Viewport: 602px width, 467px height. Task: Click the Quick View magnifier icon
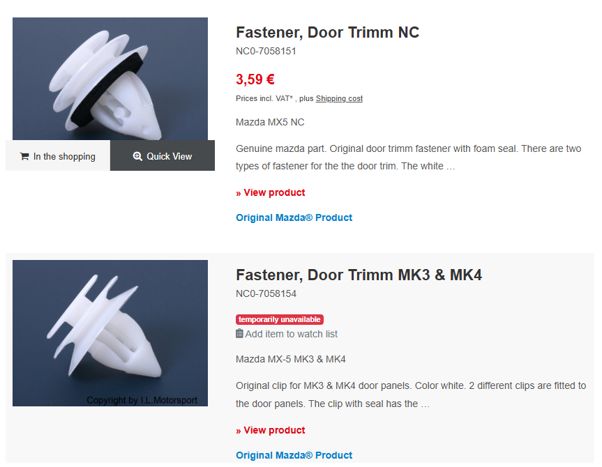137,157
